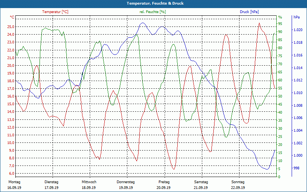The width and height of the screenshot is (307, 192).
Task: Click the 18.09.19 date label
Action: [89, 188]
